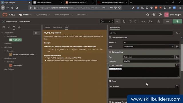Bookmark this page with star icon
The height and width of the screenshot is (103, 183).
(119, 8)
